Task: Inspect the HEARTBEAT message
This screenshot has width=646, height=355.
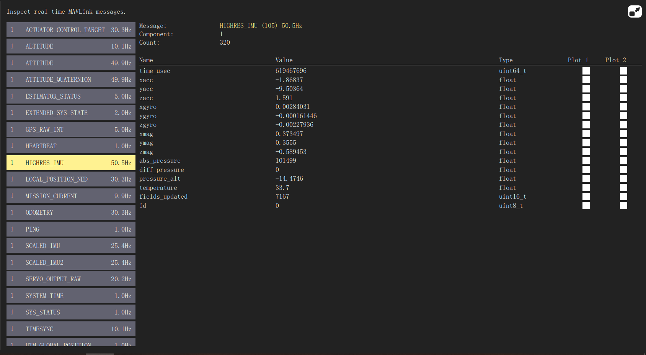Action: coord(71,146)
